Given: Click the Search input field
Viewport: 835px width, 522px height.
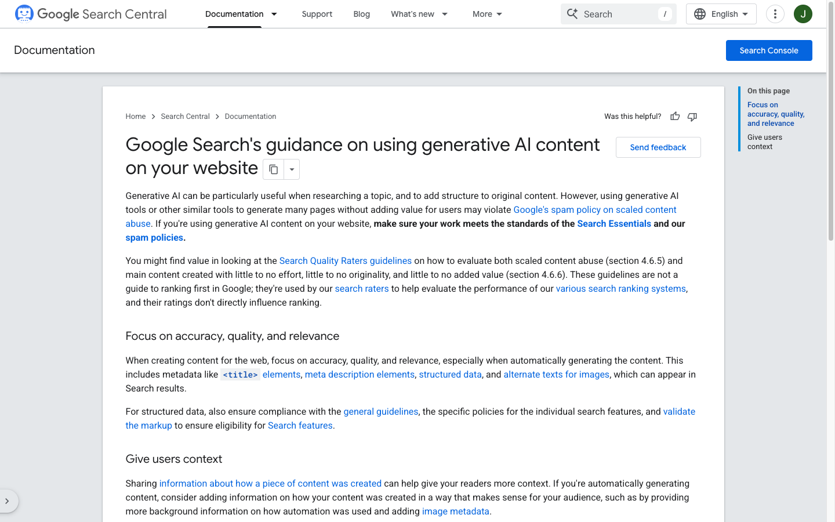Looking at the screenshot, I should click(619, 14).
